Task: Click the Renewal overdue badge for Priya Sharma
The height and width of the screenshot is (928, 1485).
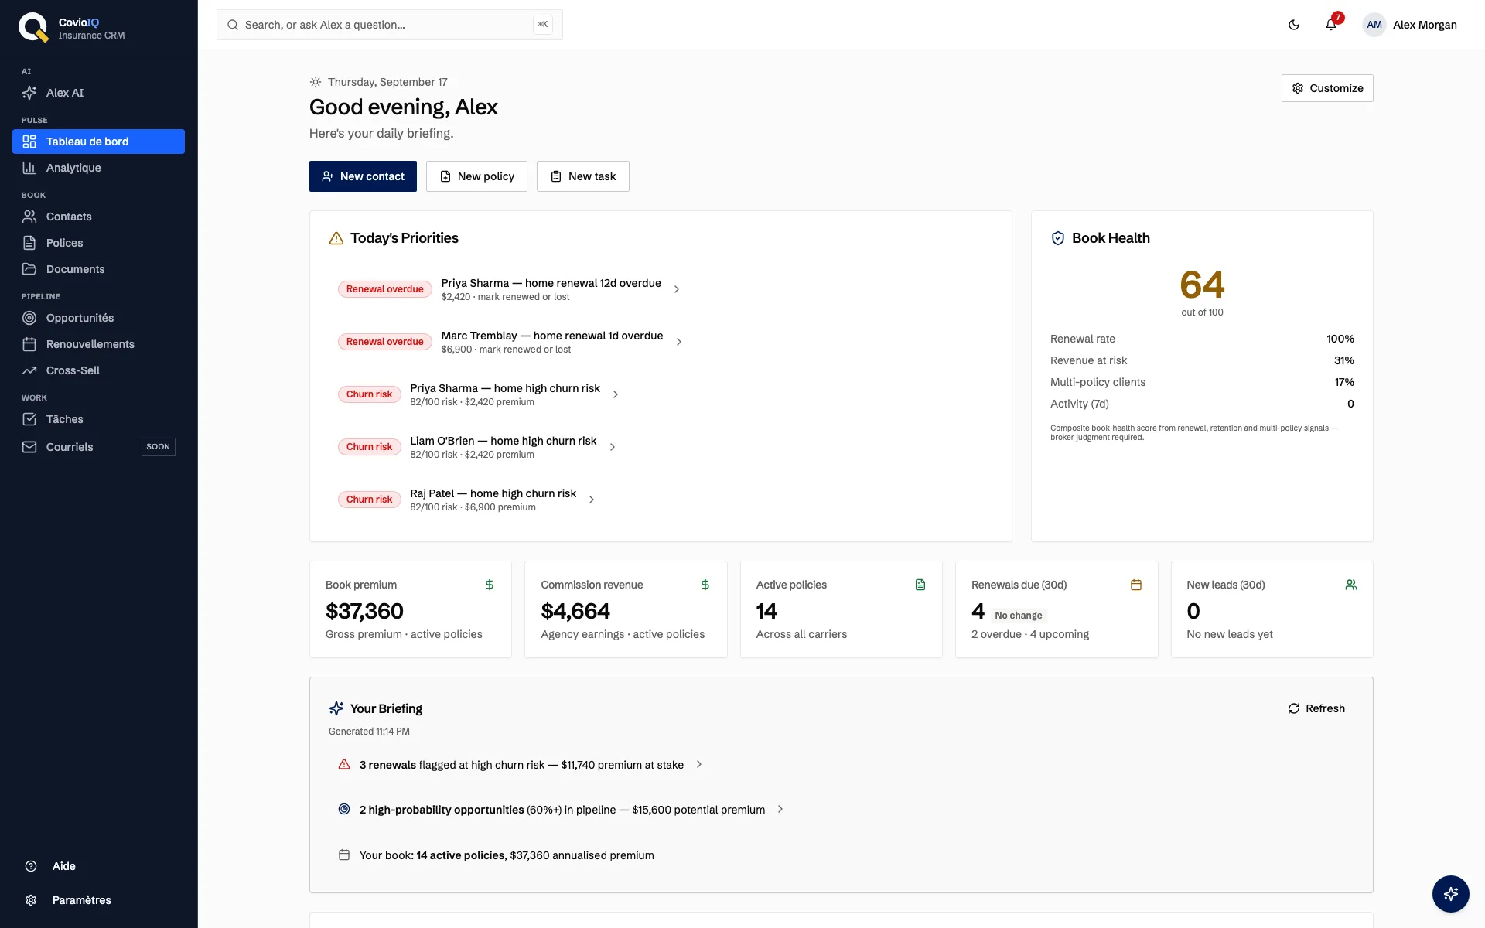Action: coord(384,289)
